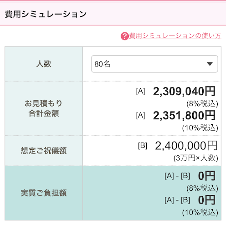Viewport: 226px width, 225px height.
Task: Click the 2,400,000円 expected gift amount
Action: point(186,146)
